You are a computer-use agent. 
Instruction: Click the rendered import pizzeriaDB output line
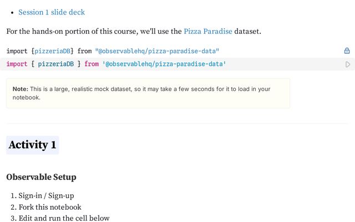point(113,51)
